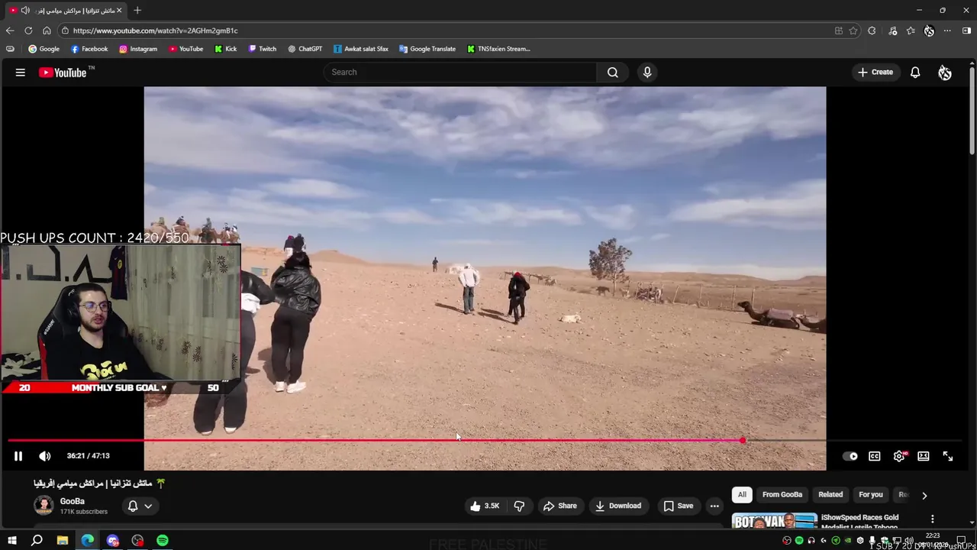Start voice search with microphone icon

647,72
